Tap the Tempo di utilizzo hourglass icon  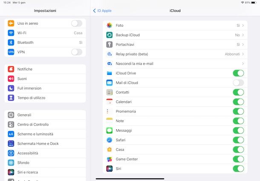(x=11, y=98)
